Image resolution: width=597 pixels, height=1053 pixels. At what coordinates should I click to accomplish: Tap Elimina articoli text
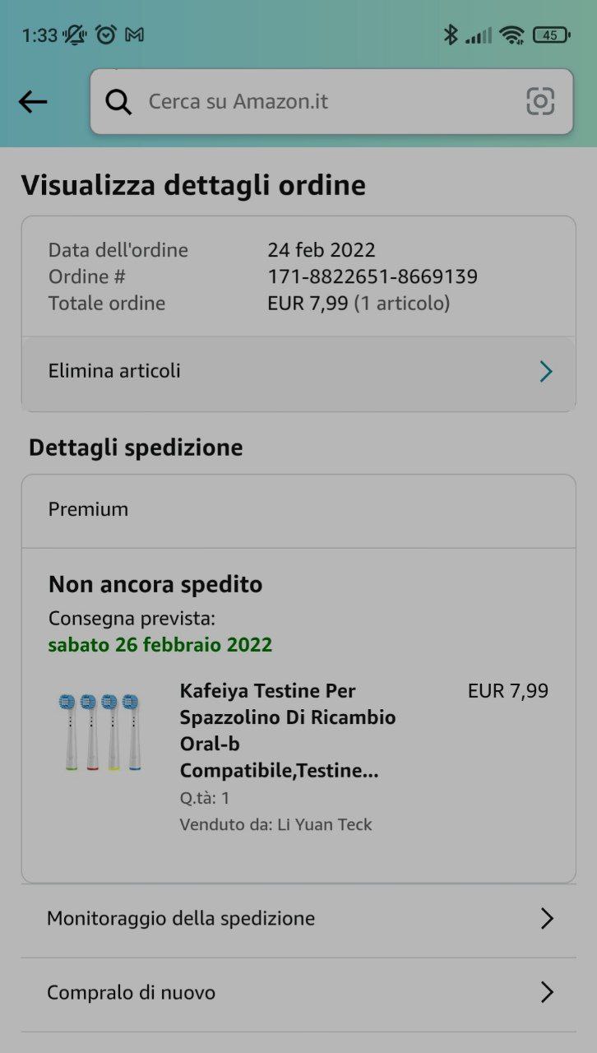pyautogui.click(x=114, y=371)
